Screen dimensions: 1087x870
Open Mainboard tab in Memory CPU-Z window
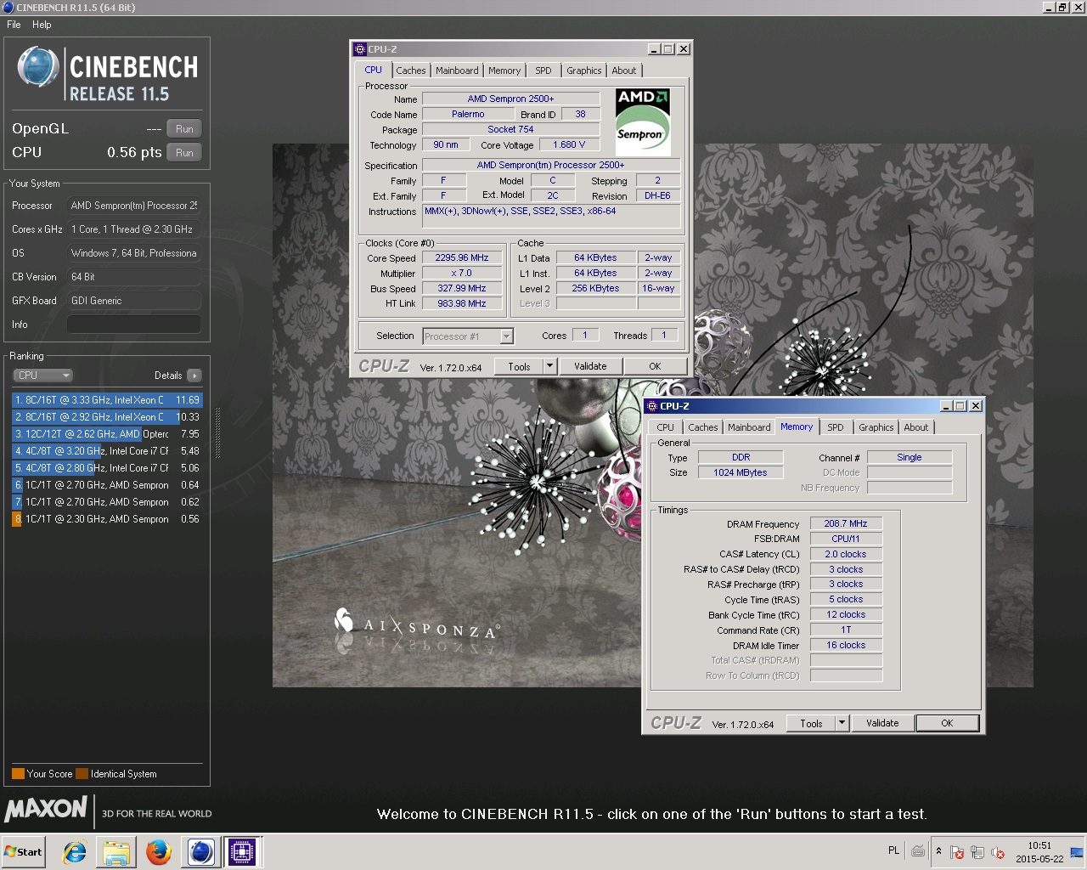(x=749, y=427)
